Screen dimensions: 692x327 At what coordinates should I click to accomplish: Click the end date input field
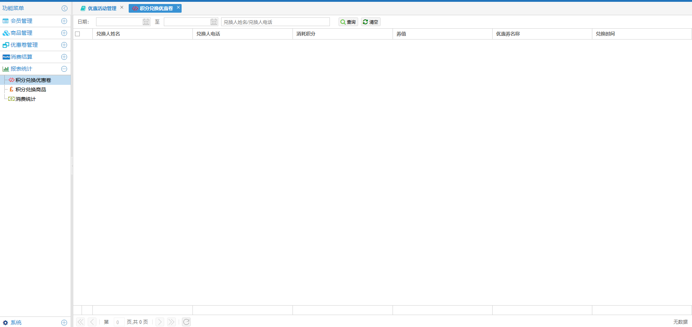pyautogui.click(x=187, y=22)
